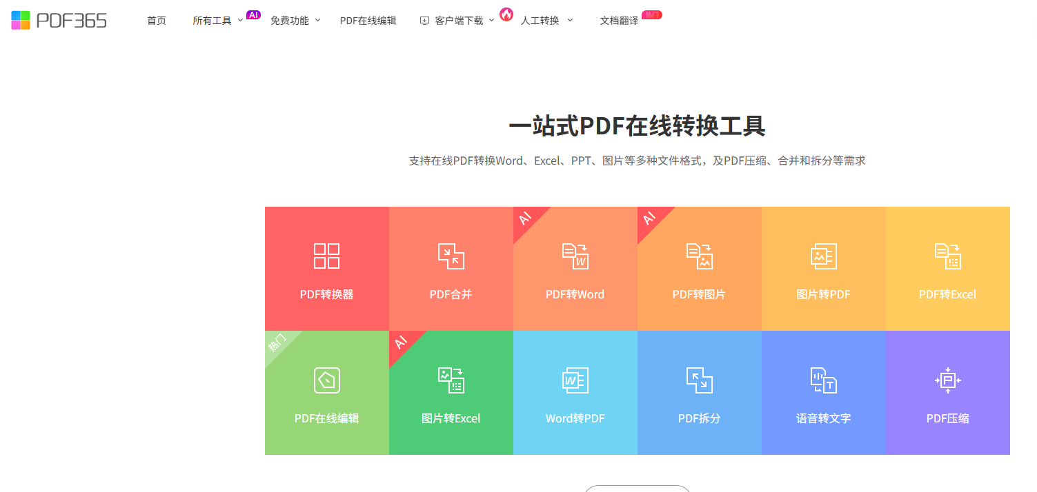Choose the PDF转Word icon
This screenshot has height=492, width=1037.
point(575,256)
